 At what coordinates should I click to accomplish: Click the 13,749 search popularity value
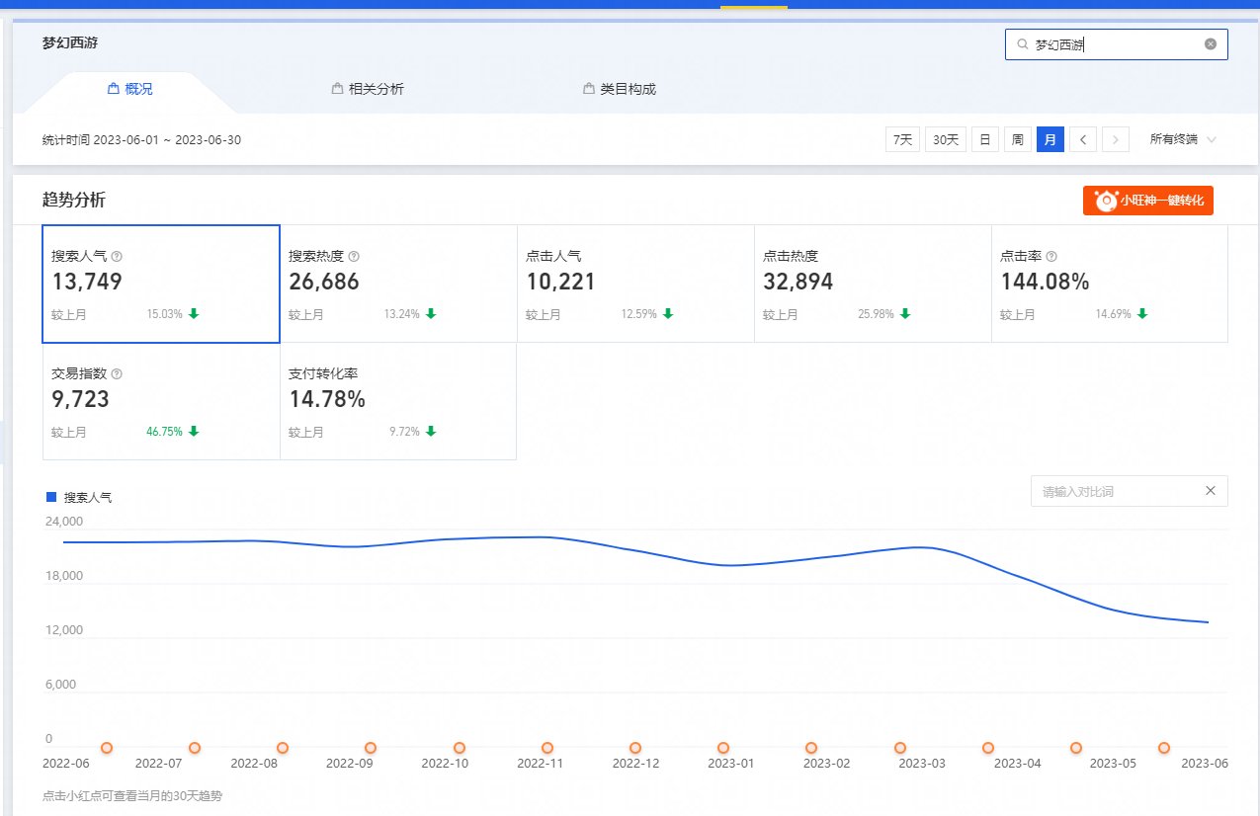[87, 282]
